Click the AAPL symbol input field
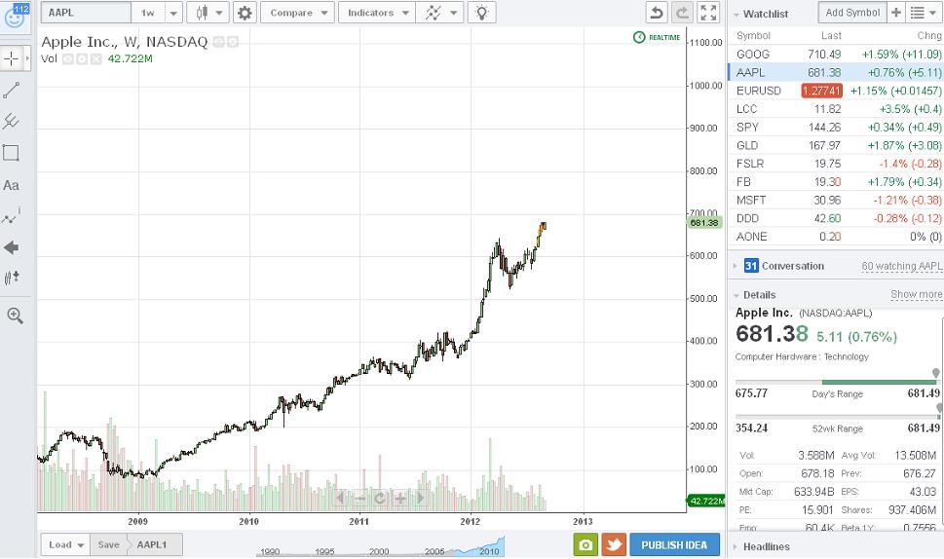 [86, 13]
